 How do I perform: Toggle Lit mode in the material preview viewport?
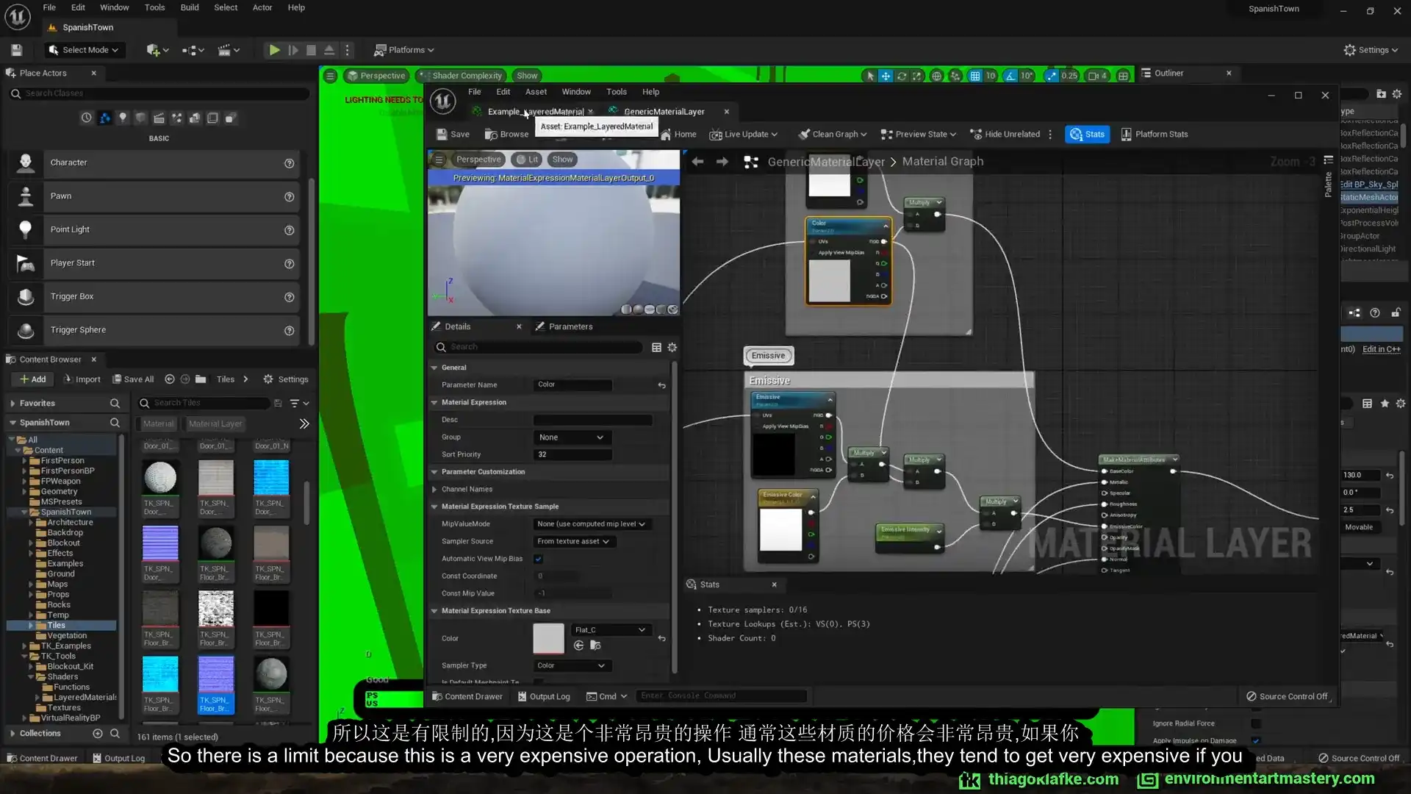coord(527,159)
